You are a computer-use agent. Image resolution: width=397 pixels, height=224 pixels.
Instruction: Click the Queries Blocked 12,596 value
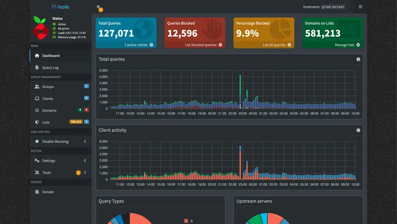pos(182,33)
